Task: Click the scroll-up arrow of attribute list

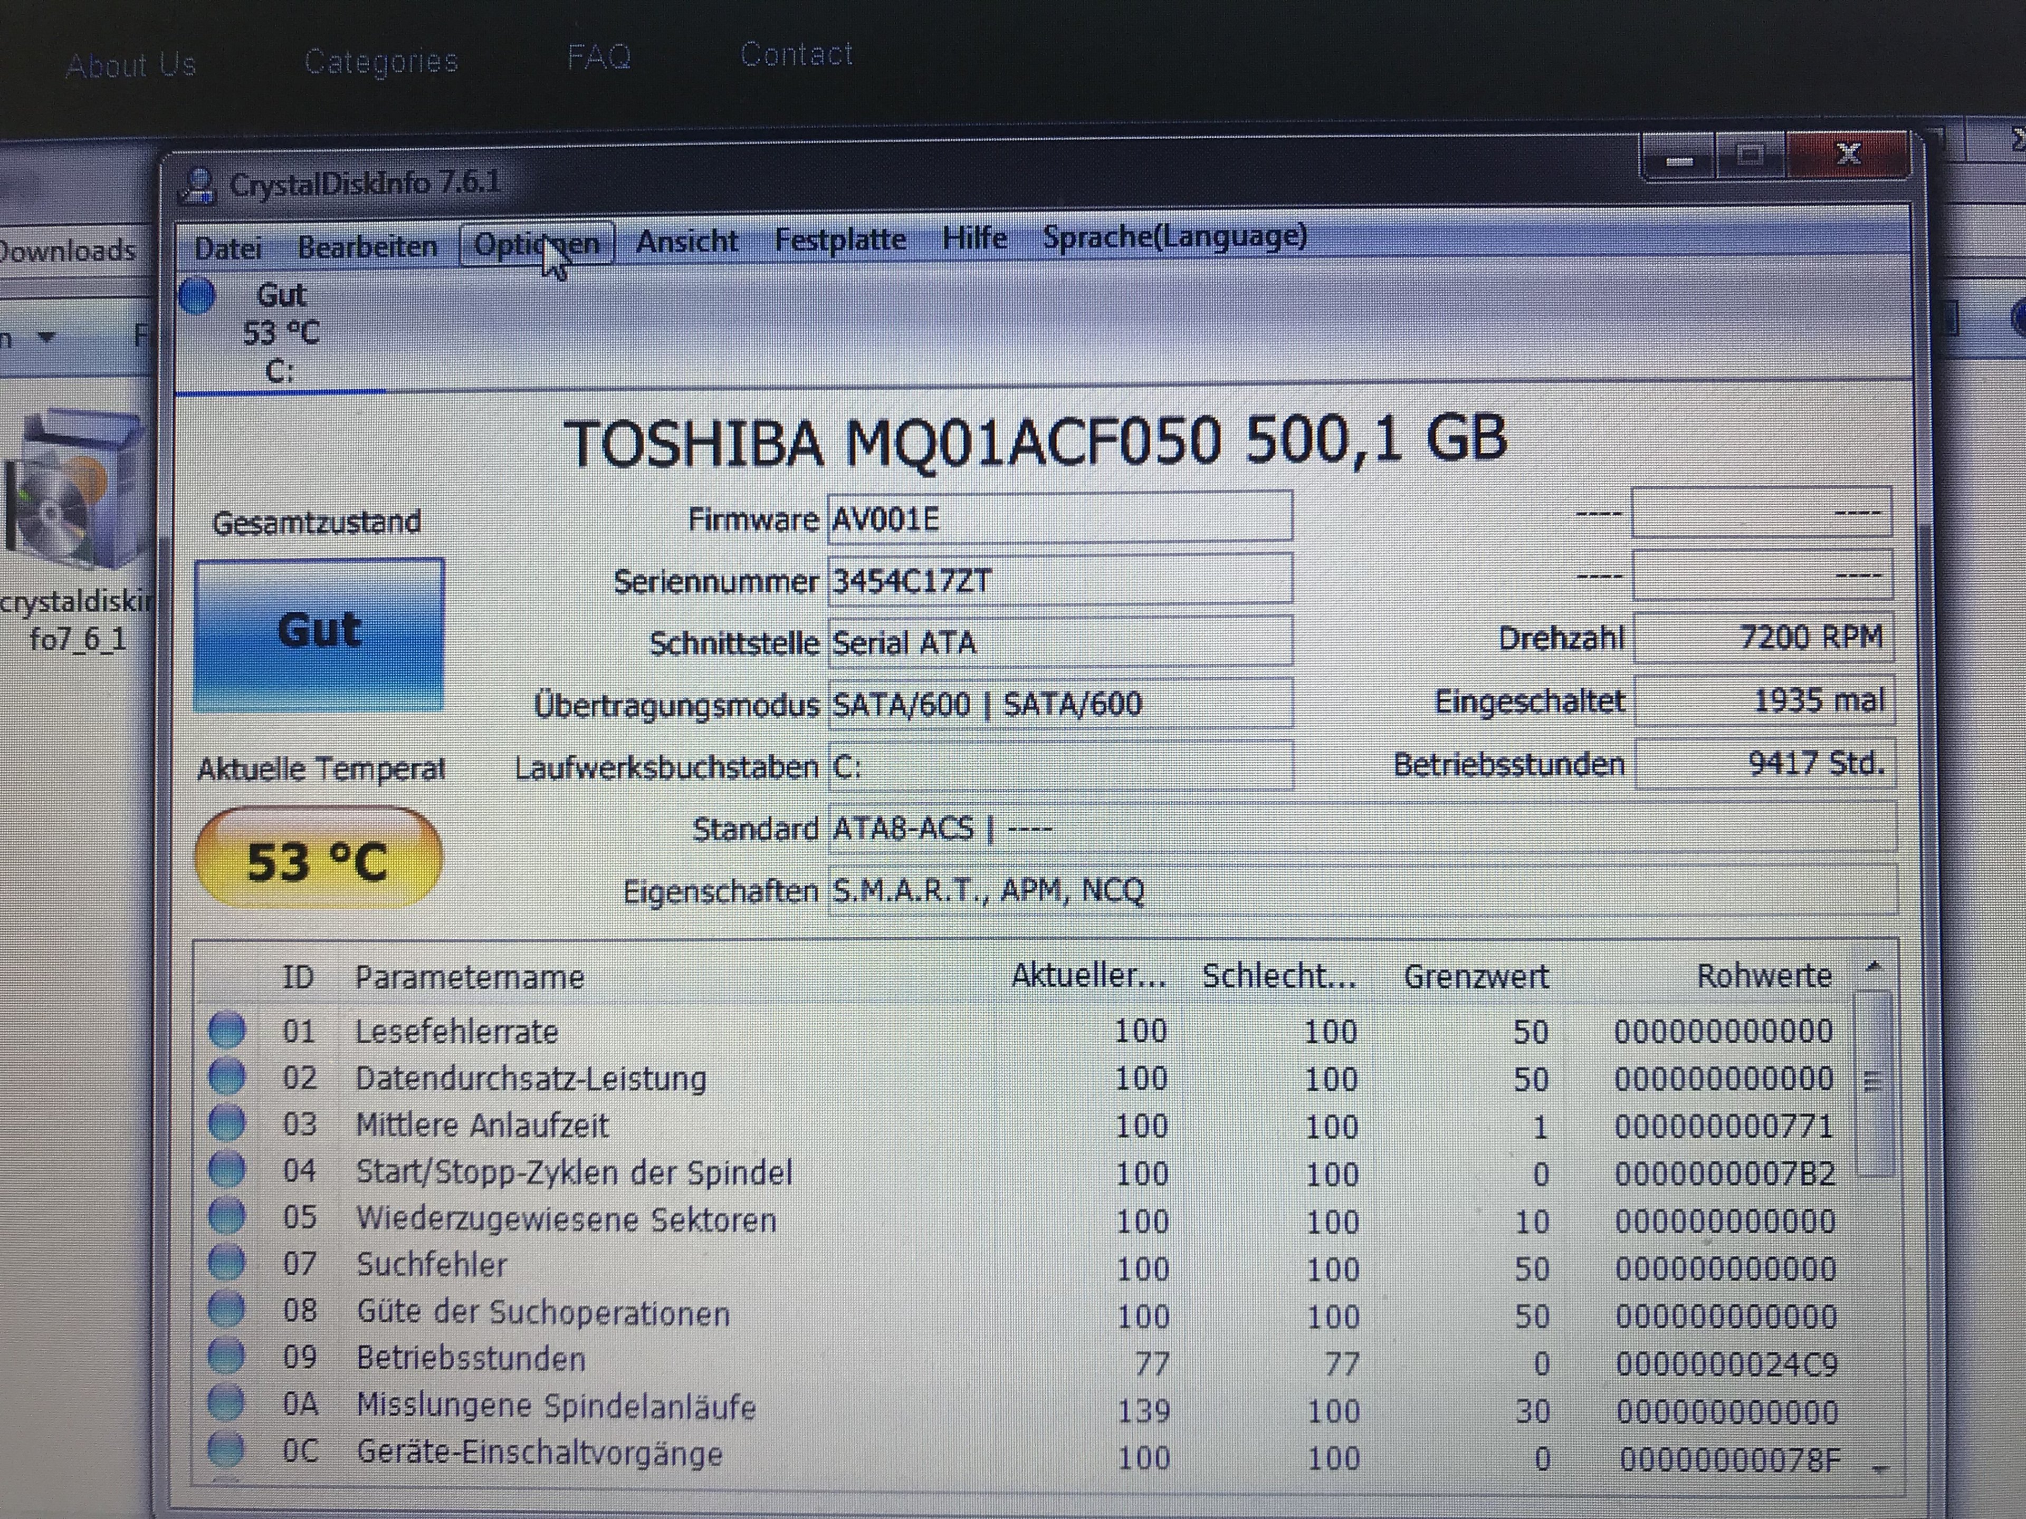Action: (x=1873, y=967)
